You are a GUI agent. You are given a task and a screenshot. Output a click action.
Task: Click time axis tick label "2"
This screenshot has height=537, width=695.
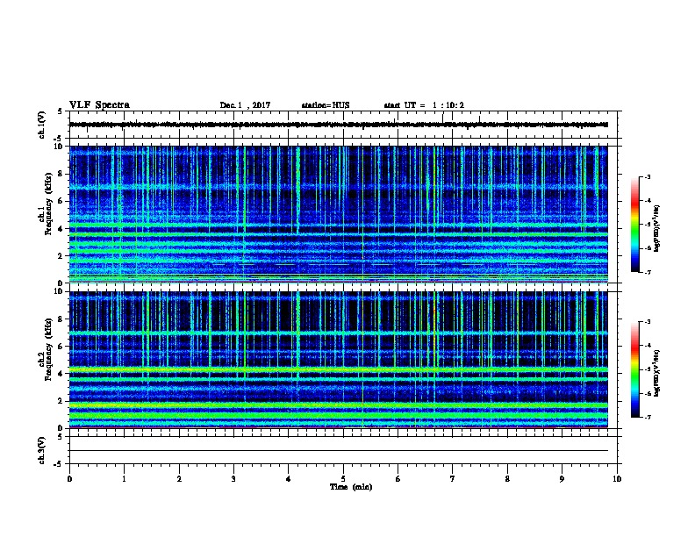pos(179,479)
